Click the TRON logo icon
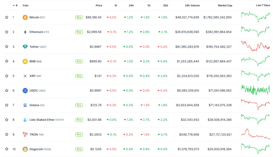The width and height of the screenshot is (273, 157). [x=25, y=134]
